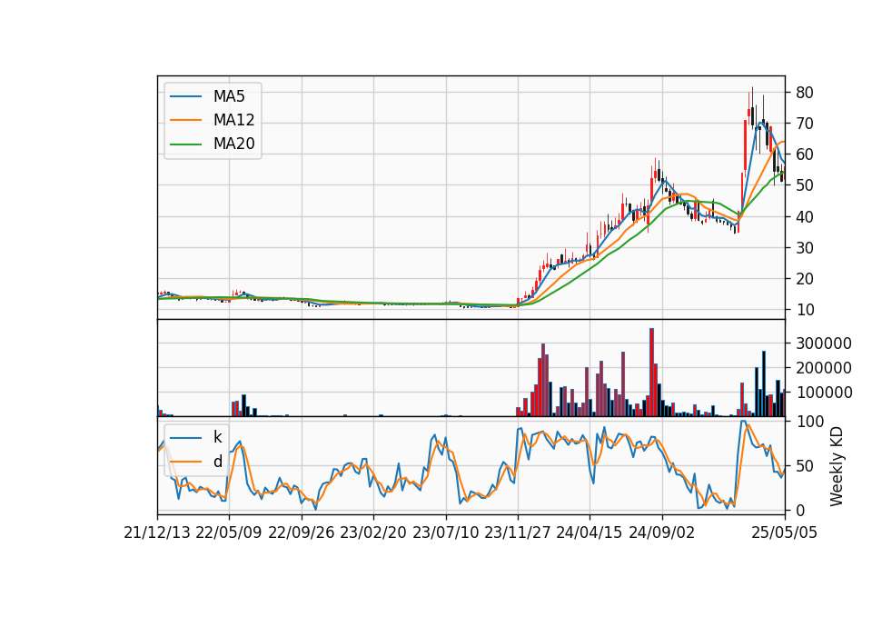Click the 25/05/05 date tick label

point(785,533)
